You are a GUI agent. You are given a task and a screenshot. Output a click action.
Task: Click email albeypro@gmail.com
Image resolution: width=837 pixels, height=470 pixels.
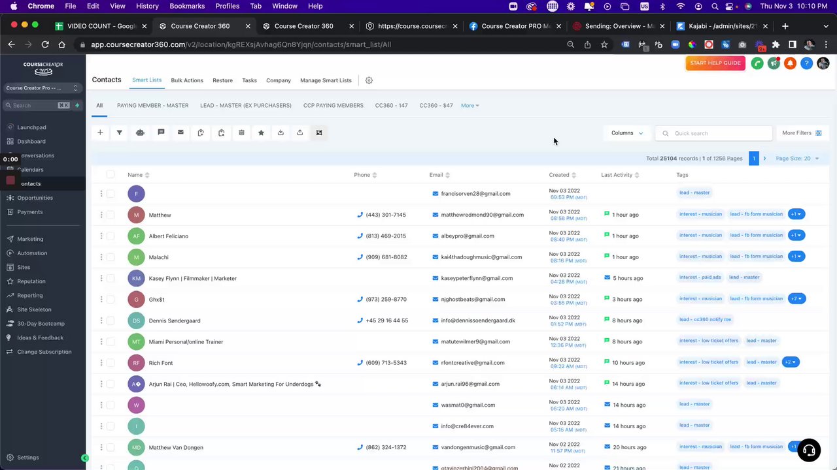(x=468, y=236)
